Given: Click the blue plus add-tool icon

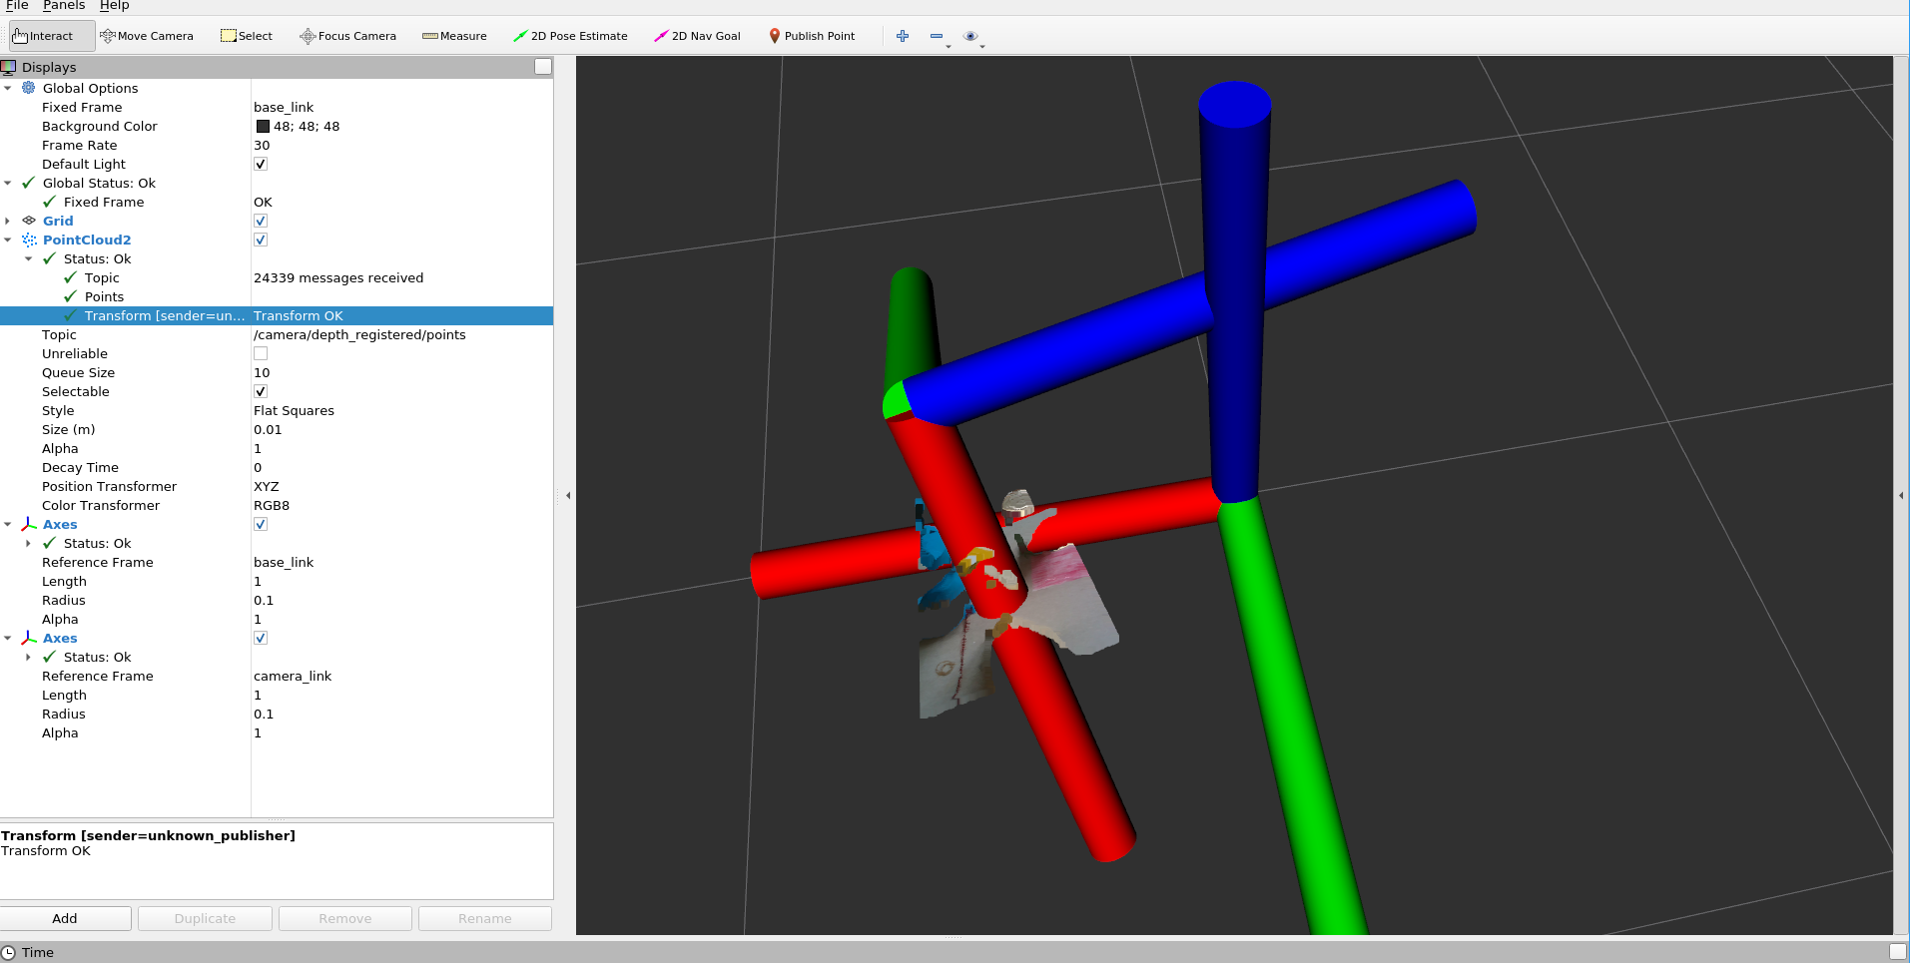Looking at the screenshot, I should tap(903, 36).
